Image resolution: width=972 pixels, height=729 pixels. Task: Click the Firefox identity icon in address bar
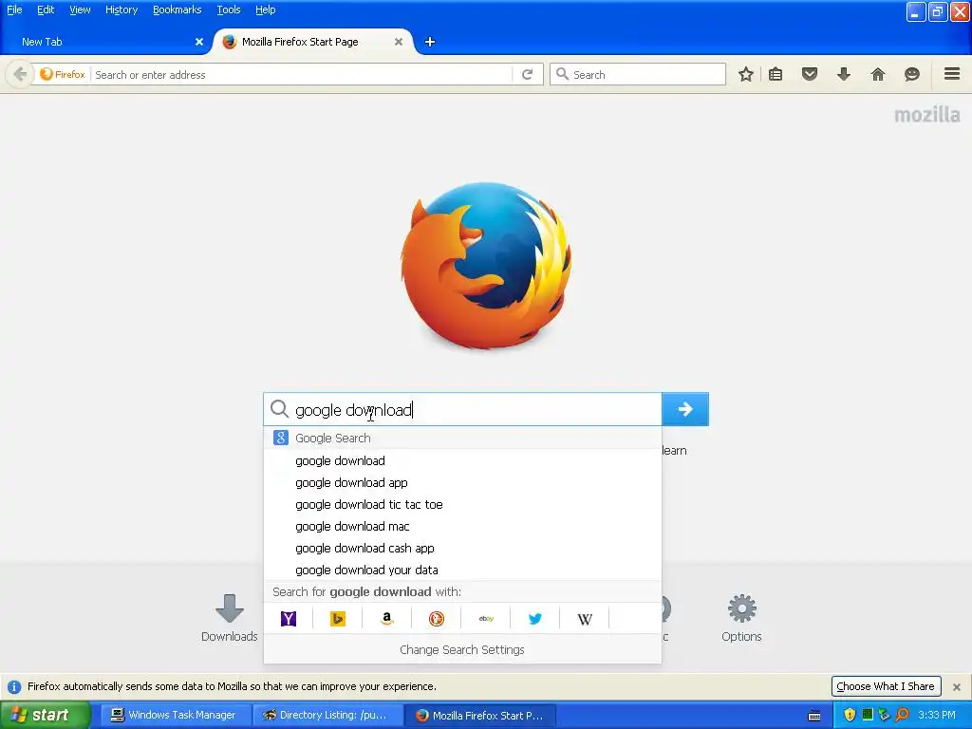pos(62,74)
